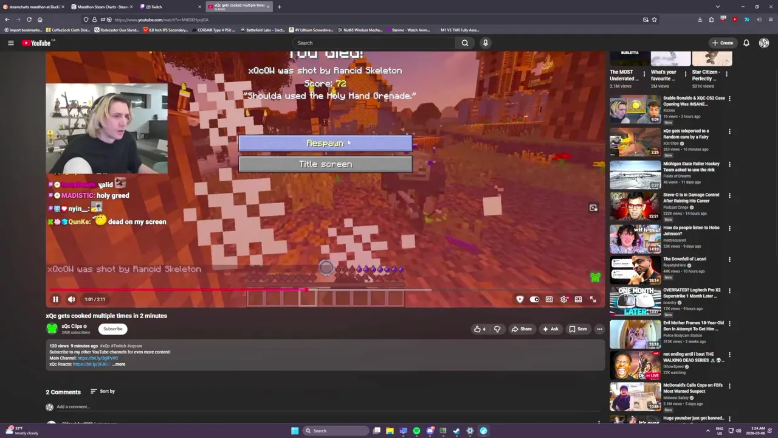Like the video
The image size is (778, 438).
tap(480, 329)
